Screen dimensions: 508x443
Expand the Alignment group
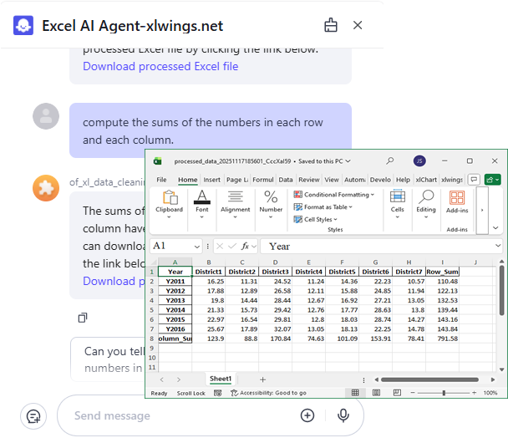(236, 204)
